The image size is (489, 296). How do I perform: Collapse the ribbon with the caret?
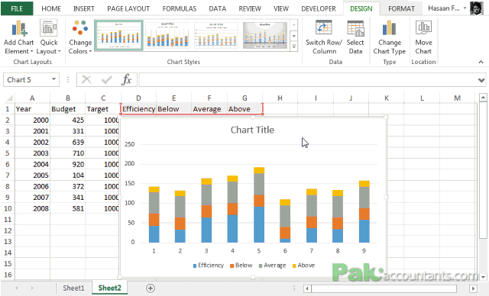481,62
